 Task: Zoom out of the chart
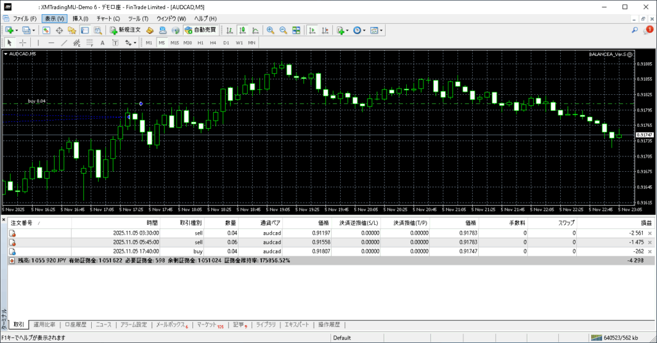(x=283, y=30)
